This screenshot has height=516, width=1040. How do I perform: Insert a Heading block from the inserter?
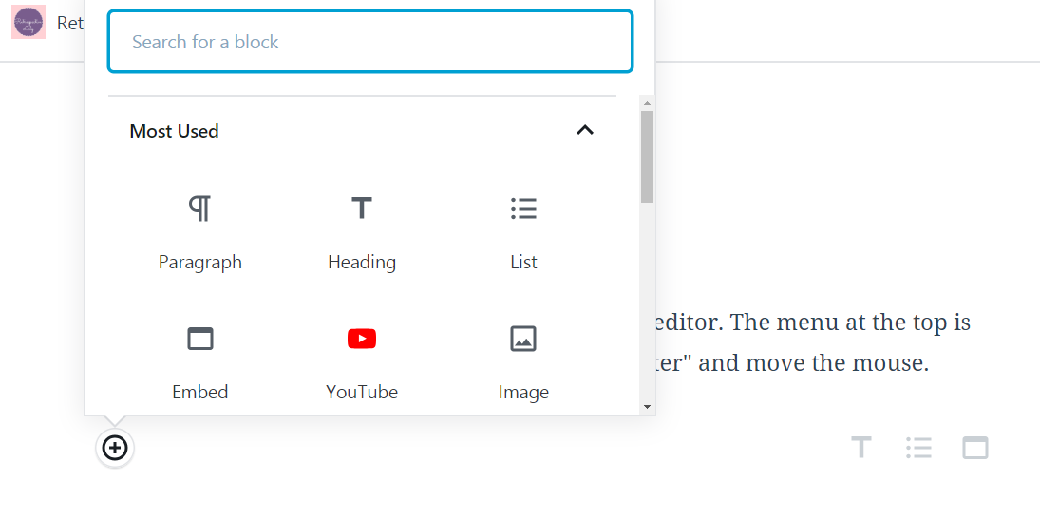[362, 233]
